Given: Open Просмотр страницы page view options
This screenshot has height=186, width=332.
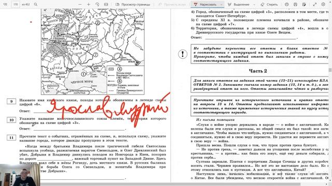Looking at the screenshot, I should [133, 5].
